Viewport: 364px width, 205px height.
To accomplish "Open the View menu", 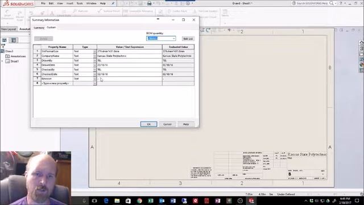I will pos(60,3).
